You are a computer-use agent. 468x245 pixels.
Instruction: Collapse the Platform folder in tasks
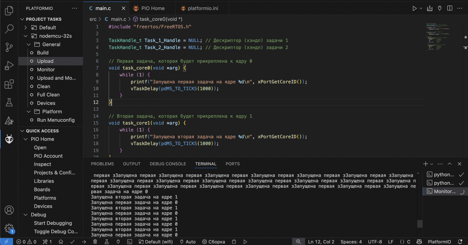(29, 112)
